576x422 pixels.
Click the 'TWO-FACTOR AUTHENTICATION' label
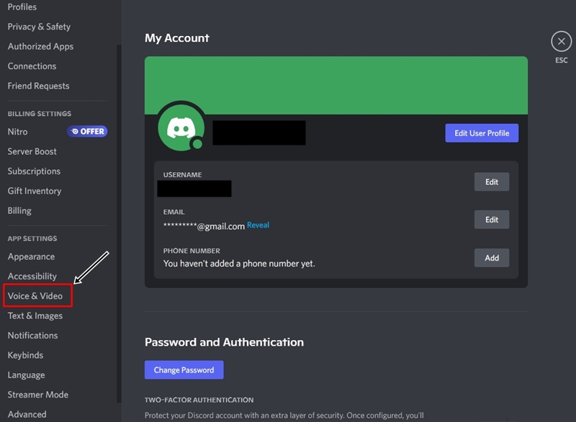pos(199,400)
